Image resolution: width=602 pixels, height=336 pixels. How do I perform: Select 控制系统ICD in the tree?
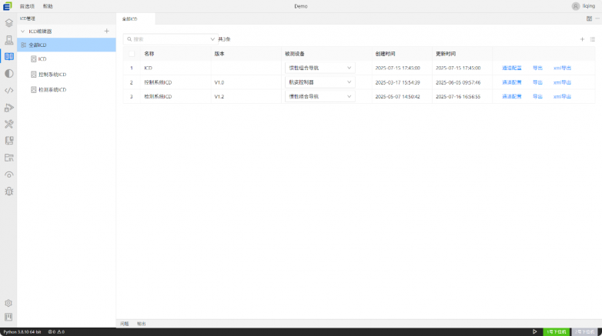coord(52,75)
